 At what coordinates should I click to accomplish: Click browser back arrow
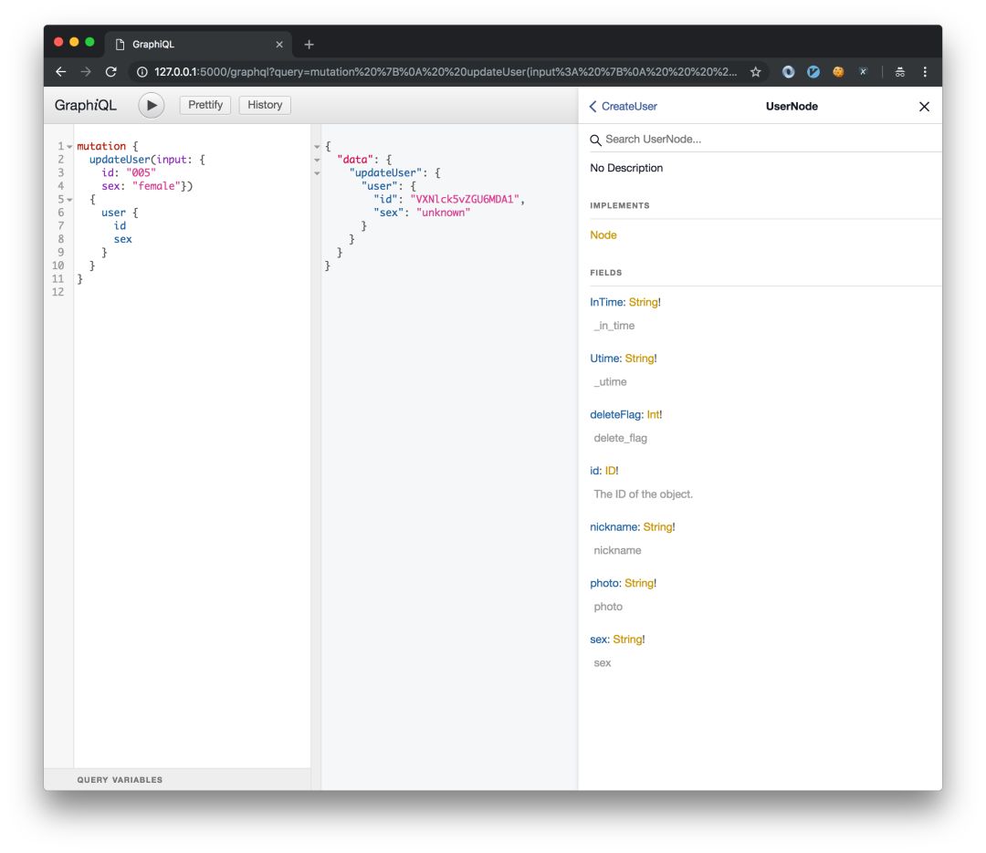(x=61, y=72)
